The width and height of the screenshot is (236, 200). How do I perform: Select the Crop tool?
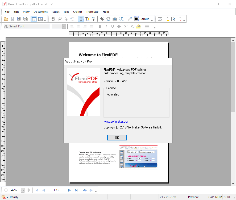(102, 19)
